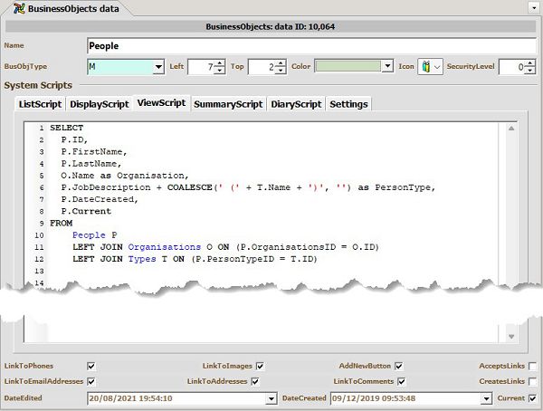
Task: Open the SummaryScript tab
Action: [x=228, y=104]
